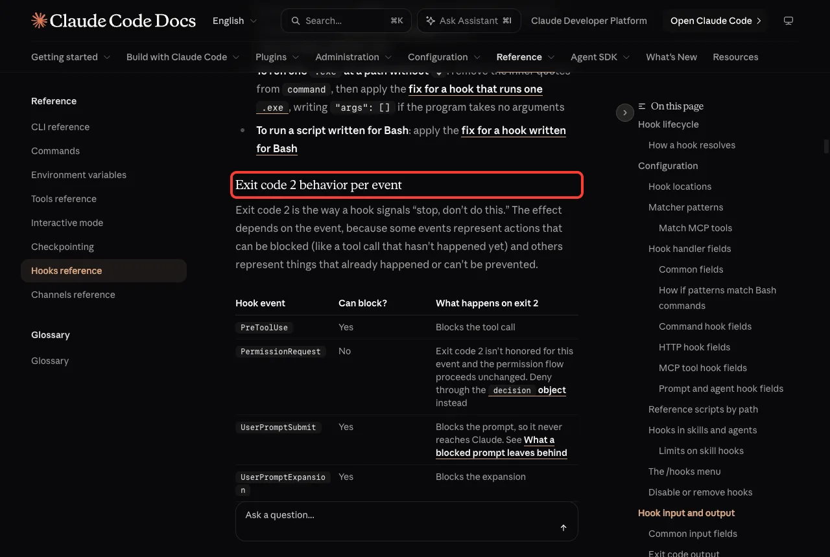The height and width of the screenshot is (557, 830).
Task: Open Channels reference page
Action: (x=73, y=295)
